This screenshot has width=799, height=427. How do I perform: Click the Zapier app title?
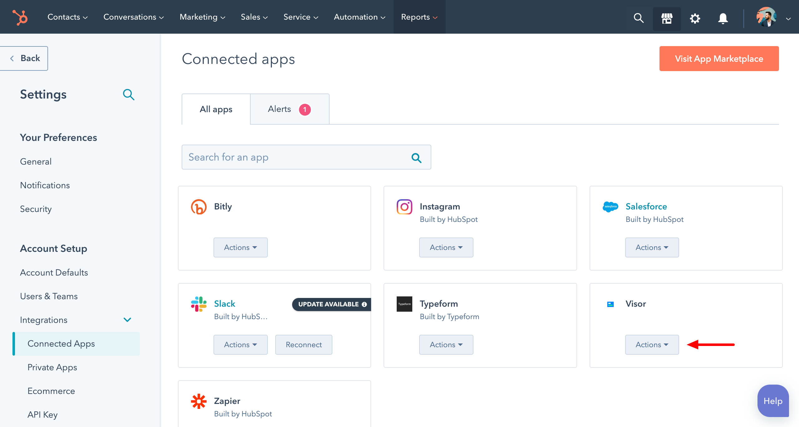(227, 401)
